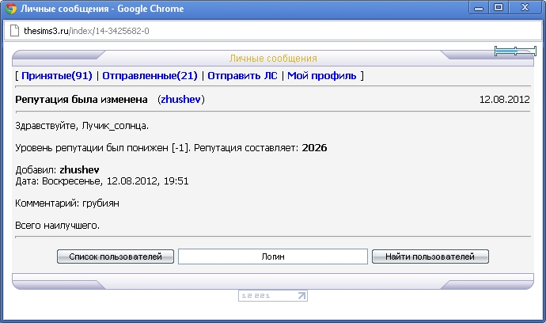Click the page file icon in address bar
Screen dimensions: 546x323
(x=13, y=31)
